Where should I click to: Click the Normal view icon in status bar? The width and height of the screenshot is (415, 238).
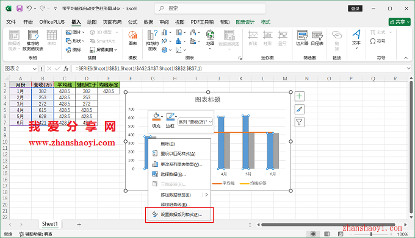click(313, 234)
